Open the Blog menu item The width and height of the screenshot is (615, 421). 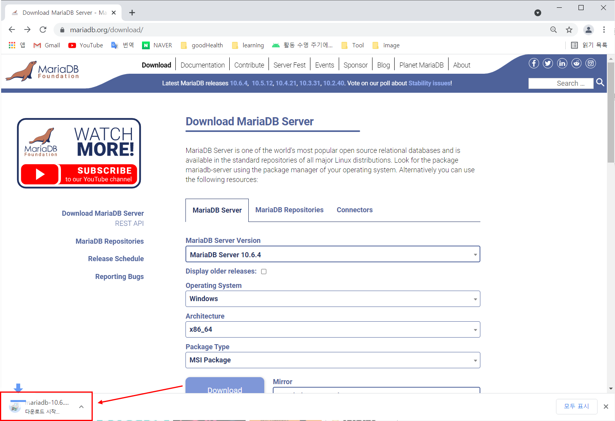(383, 65)
